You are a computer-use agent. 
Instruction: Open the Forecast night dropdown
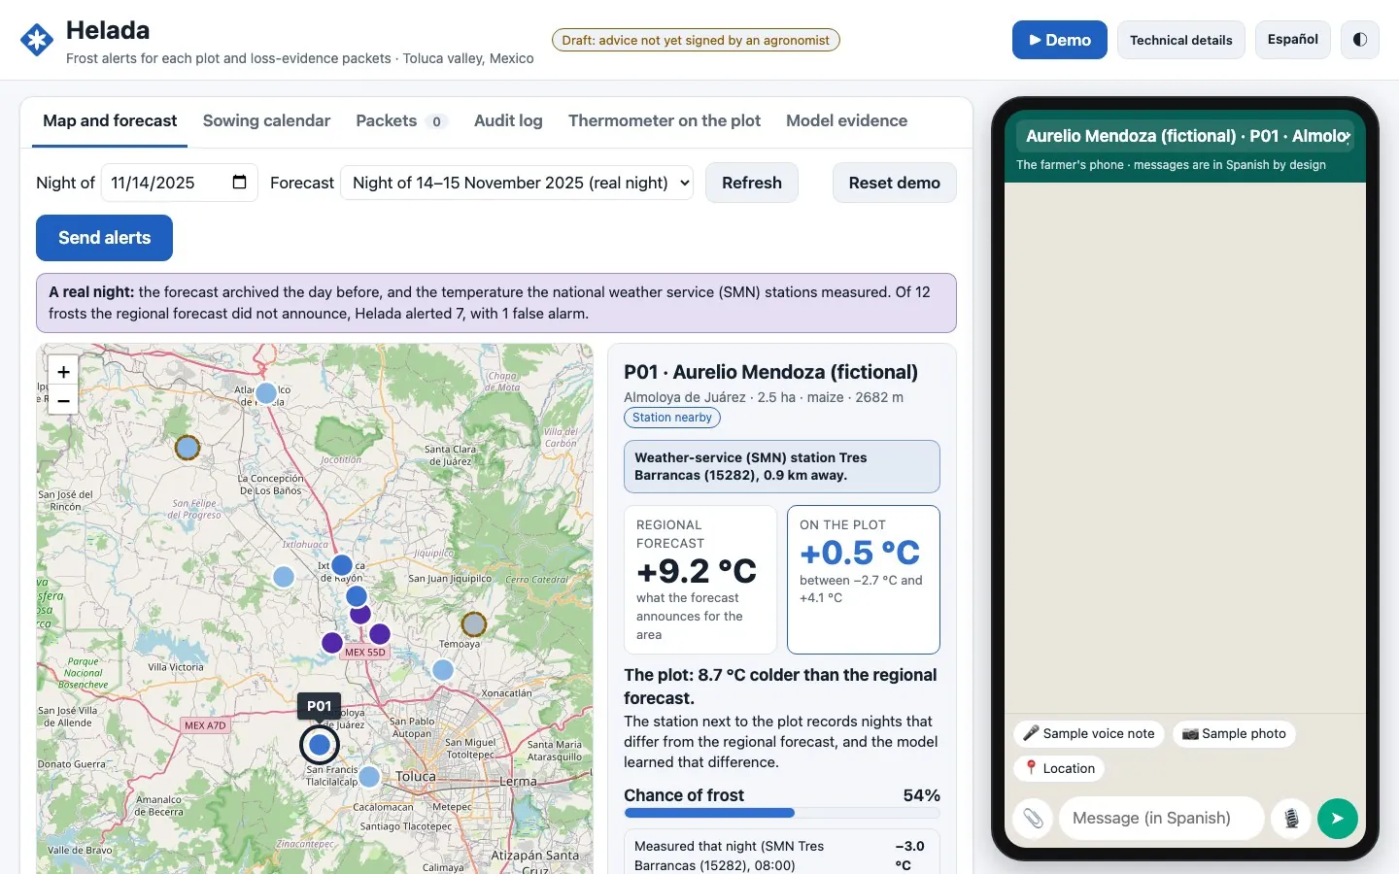tap(517, 183)
